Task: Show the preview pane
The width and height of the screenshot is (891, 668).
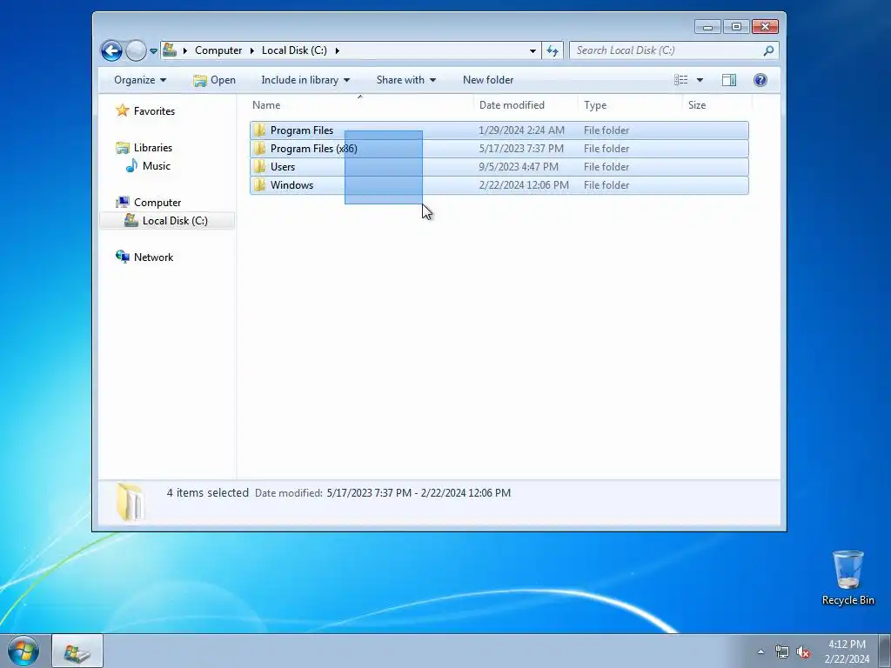Action: pyautogui.click(x=729, y=80)
